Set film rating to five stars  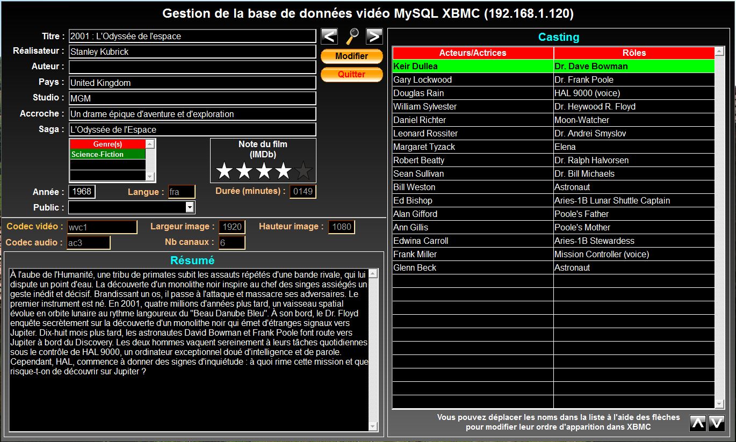304,171
